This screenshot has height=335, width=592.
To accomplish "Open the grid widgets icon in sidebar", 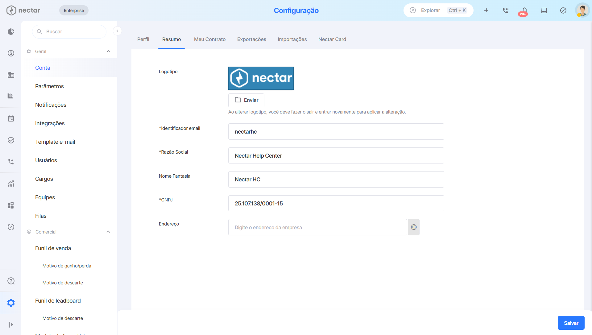I will [11, 205].
